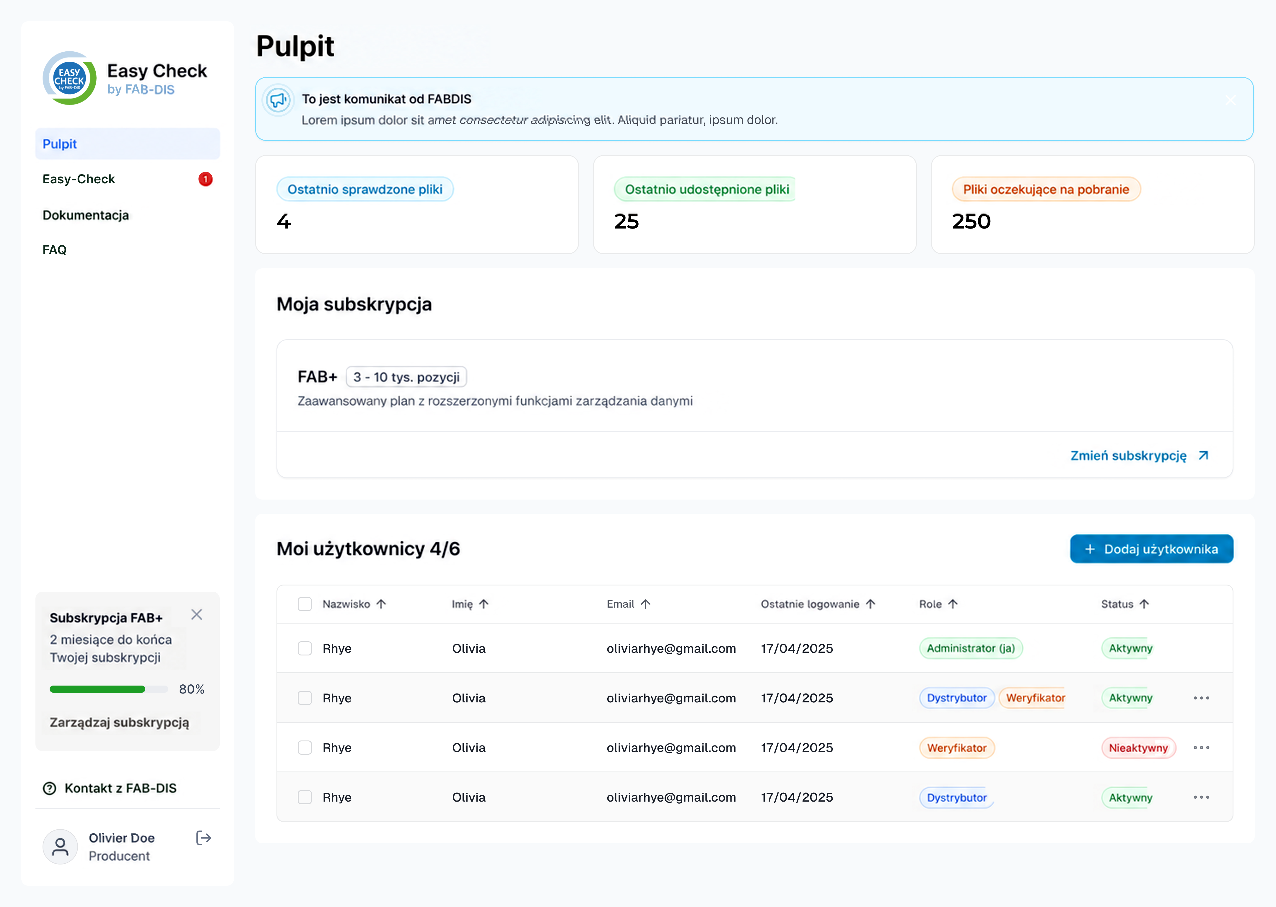Sort by the Nazwisko arrow
1276x907 pixels.
click(381, 604)
